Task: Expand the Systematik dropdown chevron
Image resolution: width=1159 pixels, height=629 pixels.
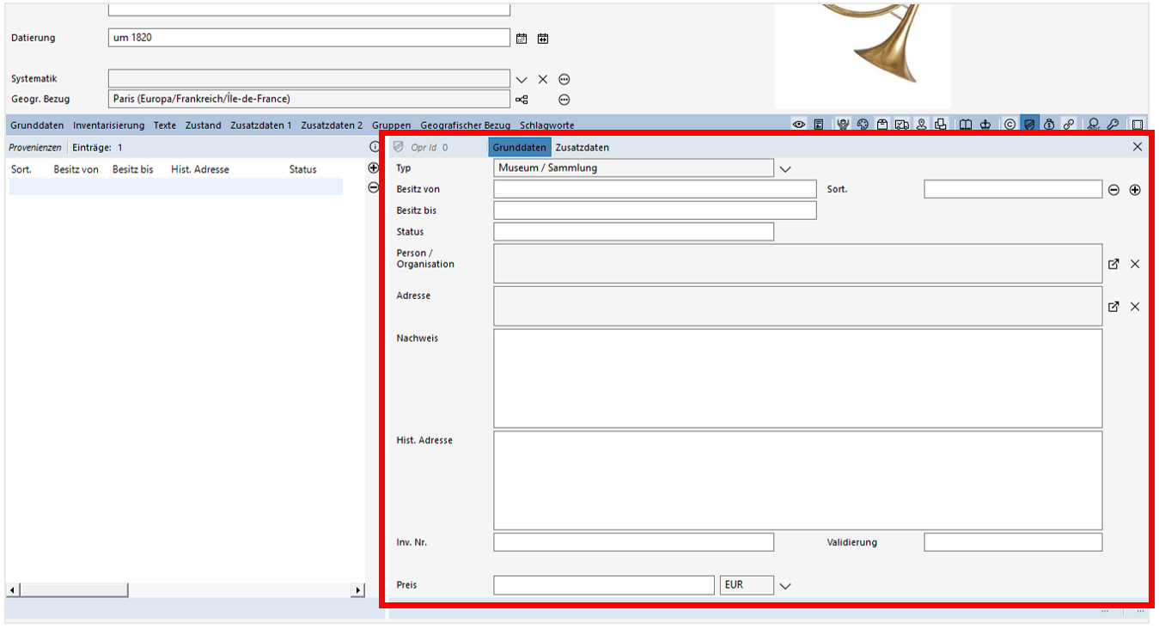Action: point(522,78)
